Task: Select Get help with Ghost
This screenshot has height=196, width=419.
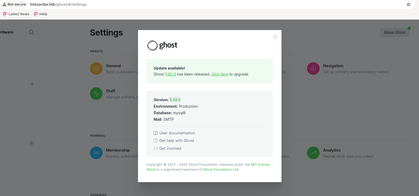Action: pyautogui.click(x=177, y=141)
